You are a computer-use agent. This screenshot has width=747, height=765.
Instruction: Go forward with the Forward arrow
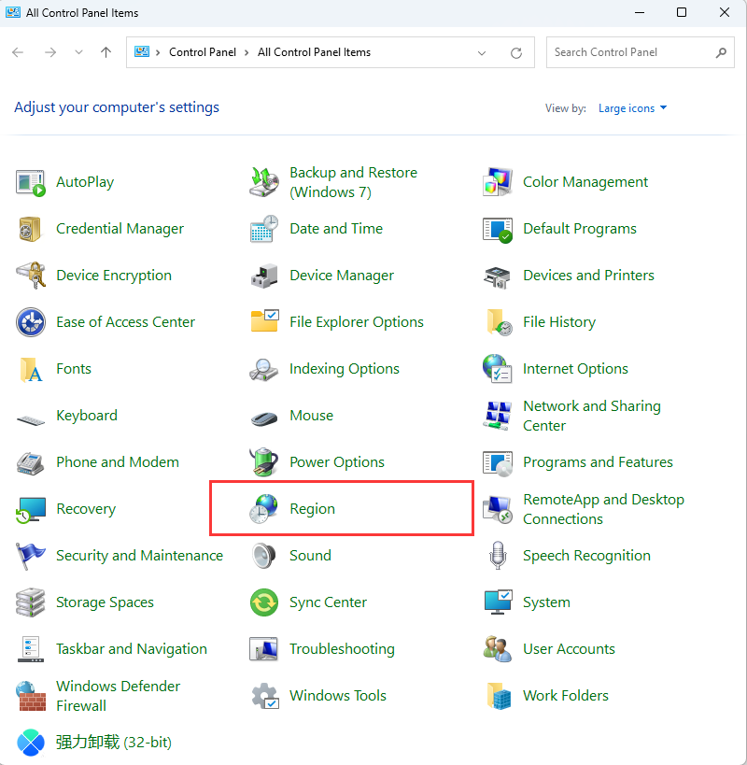coord(50,52)
